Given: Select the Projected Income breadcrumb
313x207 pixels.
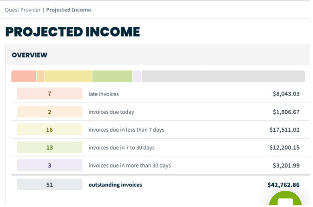Looking at the screenshot, I should tap(69, 10).
